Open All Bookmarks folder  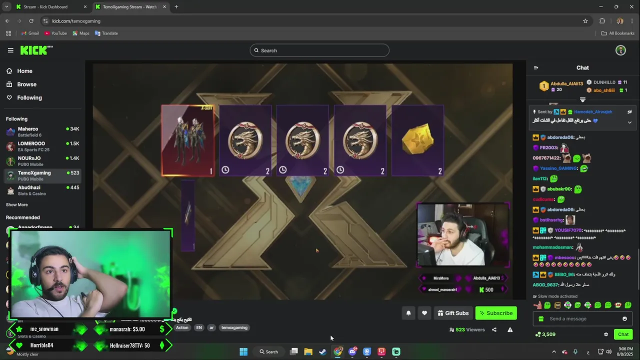pos(617,33)
